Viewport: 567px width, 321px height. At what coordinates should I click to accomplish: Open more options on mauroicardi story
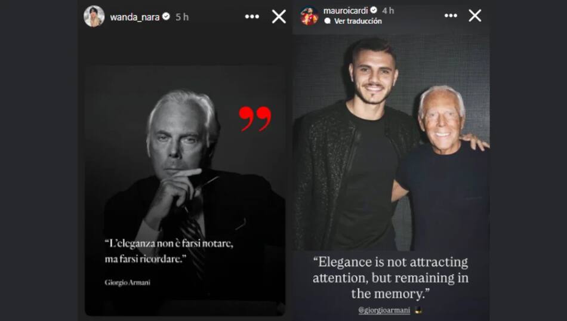coord(451,16)
